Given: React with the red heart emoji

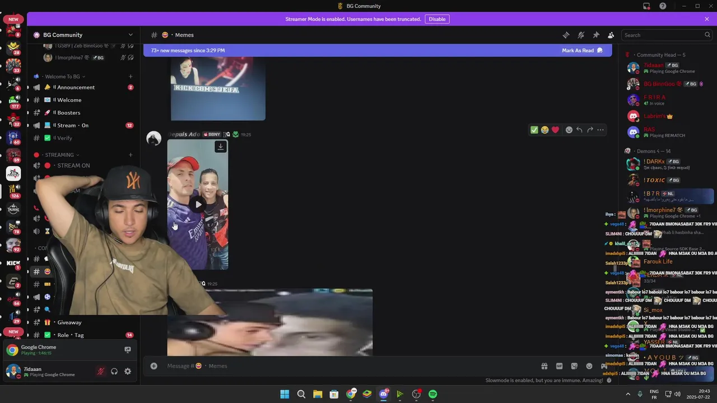Looking at the screenshot, I should 555,130.
